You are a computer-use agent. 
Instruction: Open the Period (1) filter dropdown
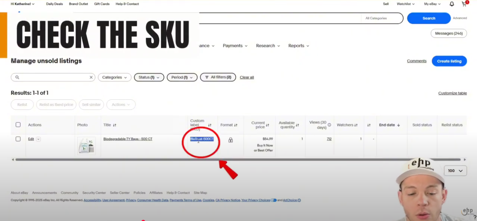[x=182, y=77]
